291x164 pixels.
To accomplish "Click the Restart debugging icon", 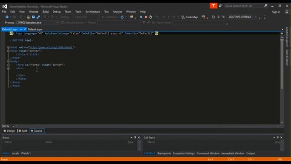I will point(151,17).
